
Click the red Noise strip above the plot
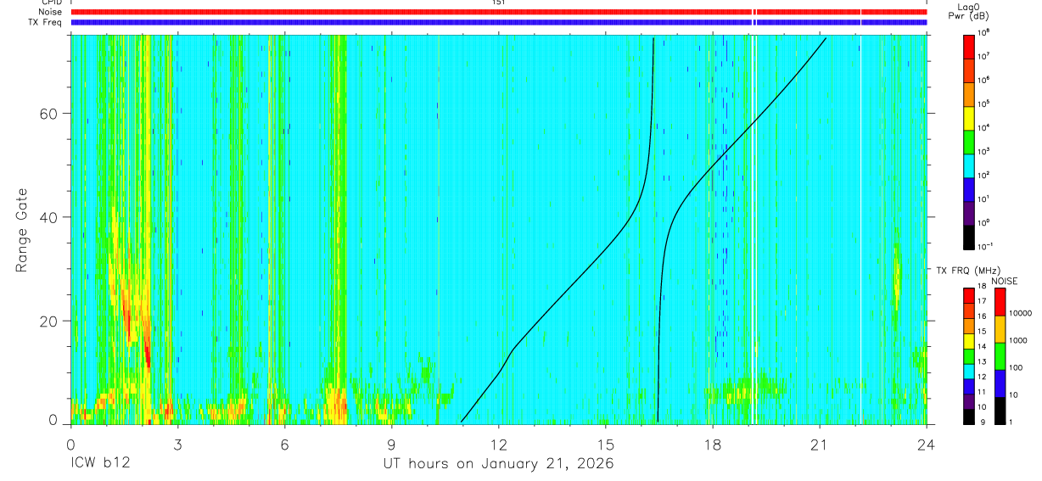(x=499, y=13)
